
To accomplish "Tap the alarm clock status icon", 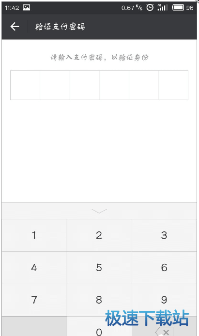I will 150,8.
